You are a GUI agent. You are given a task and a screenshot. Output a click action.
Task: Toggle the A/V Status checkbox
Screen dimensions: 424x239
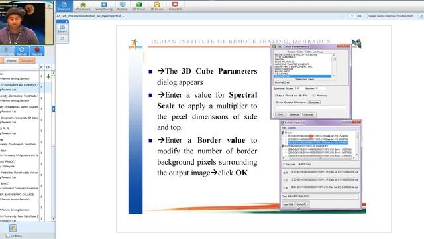(7, 236)
